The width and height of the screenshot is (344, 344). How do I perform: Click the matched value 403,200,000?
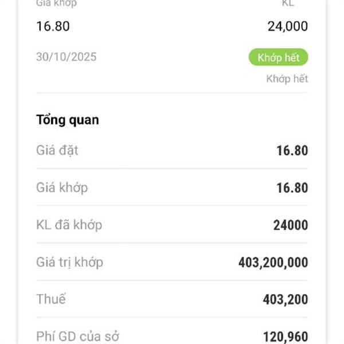click(273, 263)
